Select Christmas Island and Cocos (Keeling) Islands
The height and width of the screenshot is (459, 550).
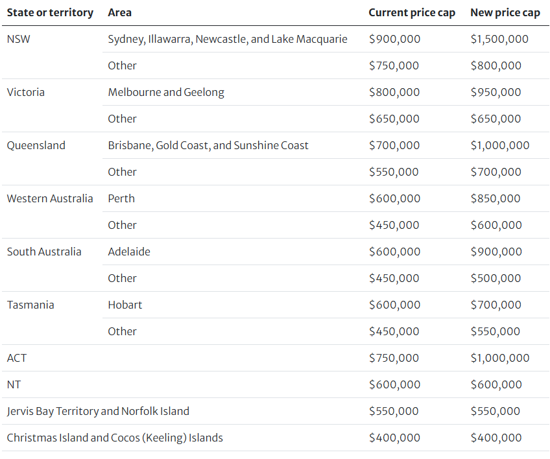tap(115, 438)
